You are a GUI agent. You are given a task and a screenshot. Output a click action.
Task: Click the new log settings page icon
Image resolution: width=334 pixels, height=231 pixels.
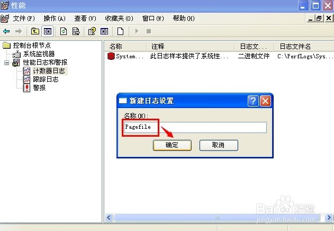pyautogui.click(x=121, y=31)
